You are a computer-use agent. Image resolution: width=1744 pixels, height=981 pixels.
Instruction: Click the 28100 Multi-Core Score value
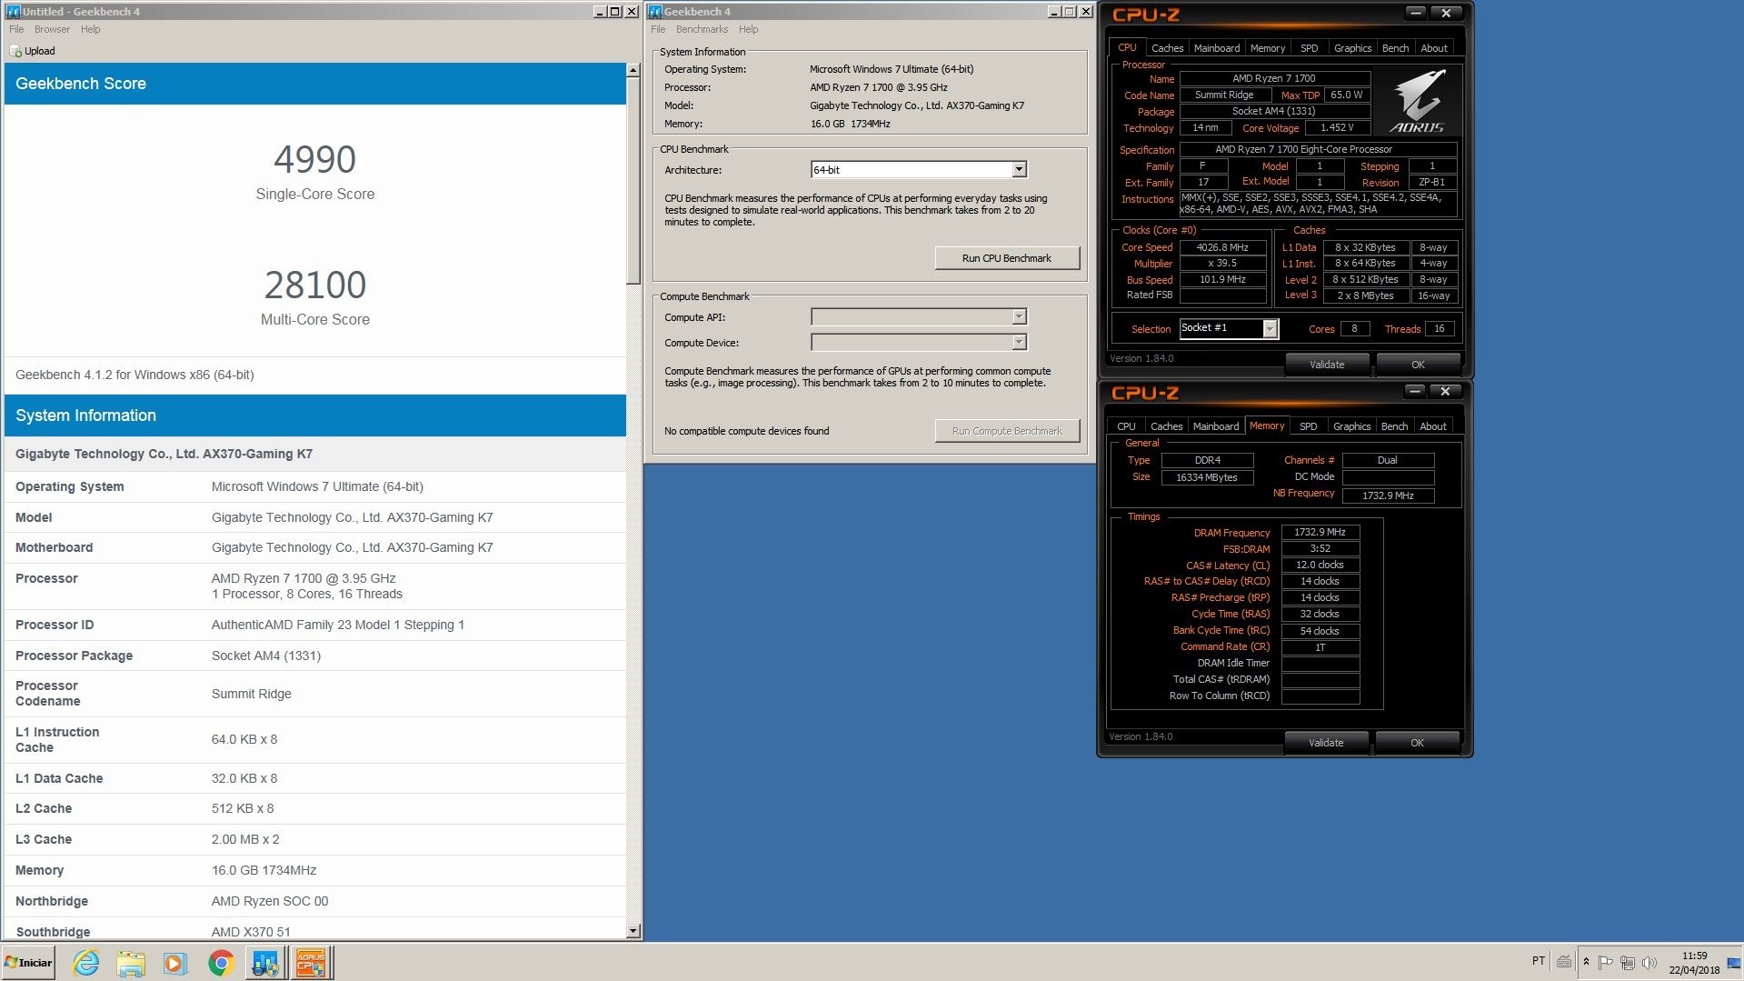pyautogui.click(x=314, y=285)
